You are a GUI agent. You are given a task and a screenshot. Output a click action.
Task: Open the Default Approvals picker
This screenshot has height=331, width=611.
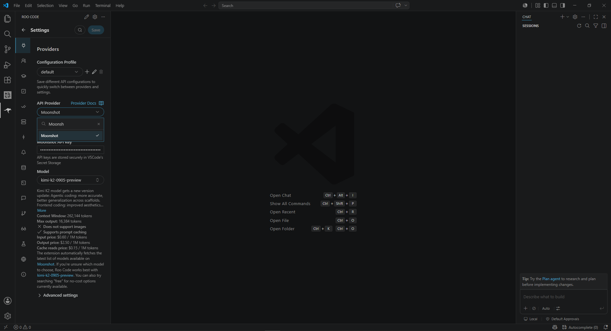click(x=563, y=319)
